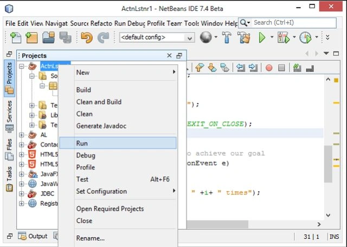The height and width of the screenshot is (247, 347).
Task: Maximize the editor window button
Action: 336,53
